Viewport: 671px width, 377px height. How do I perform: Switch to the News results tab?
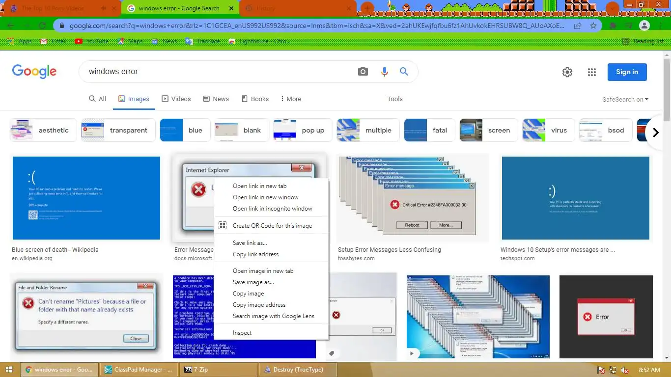216,99
